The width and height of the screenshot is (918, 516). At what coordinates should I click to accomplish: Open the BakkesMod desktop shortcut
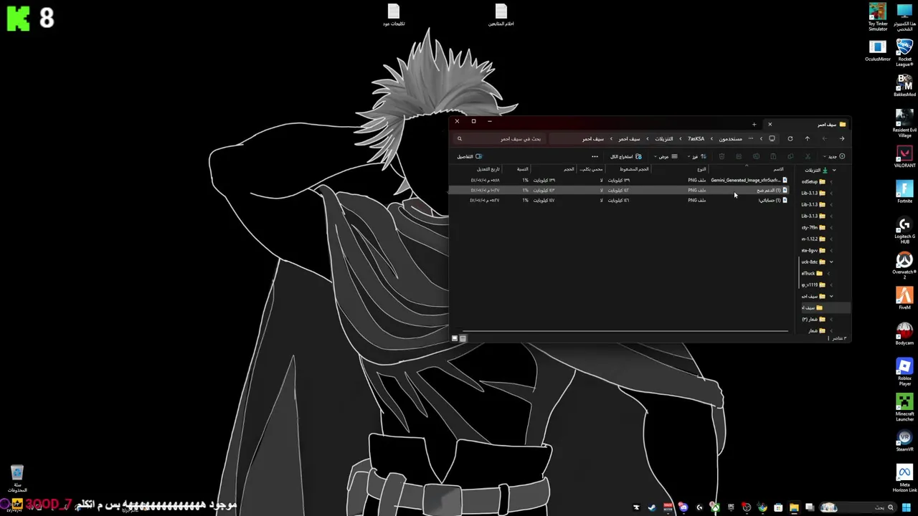(x=904, y=85)
